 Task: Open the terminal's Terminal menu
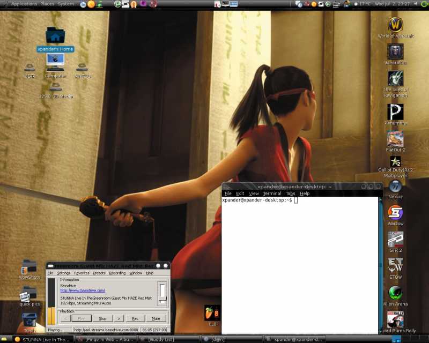(272, 193)
